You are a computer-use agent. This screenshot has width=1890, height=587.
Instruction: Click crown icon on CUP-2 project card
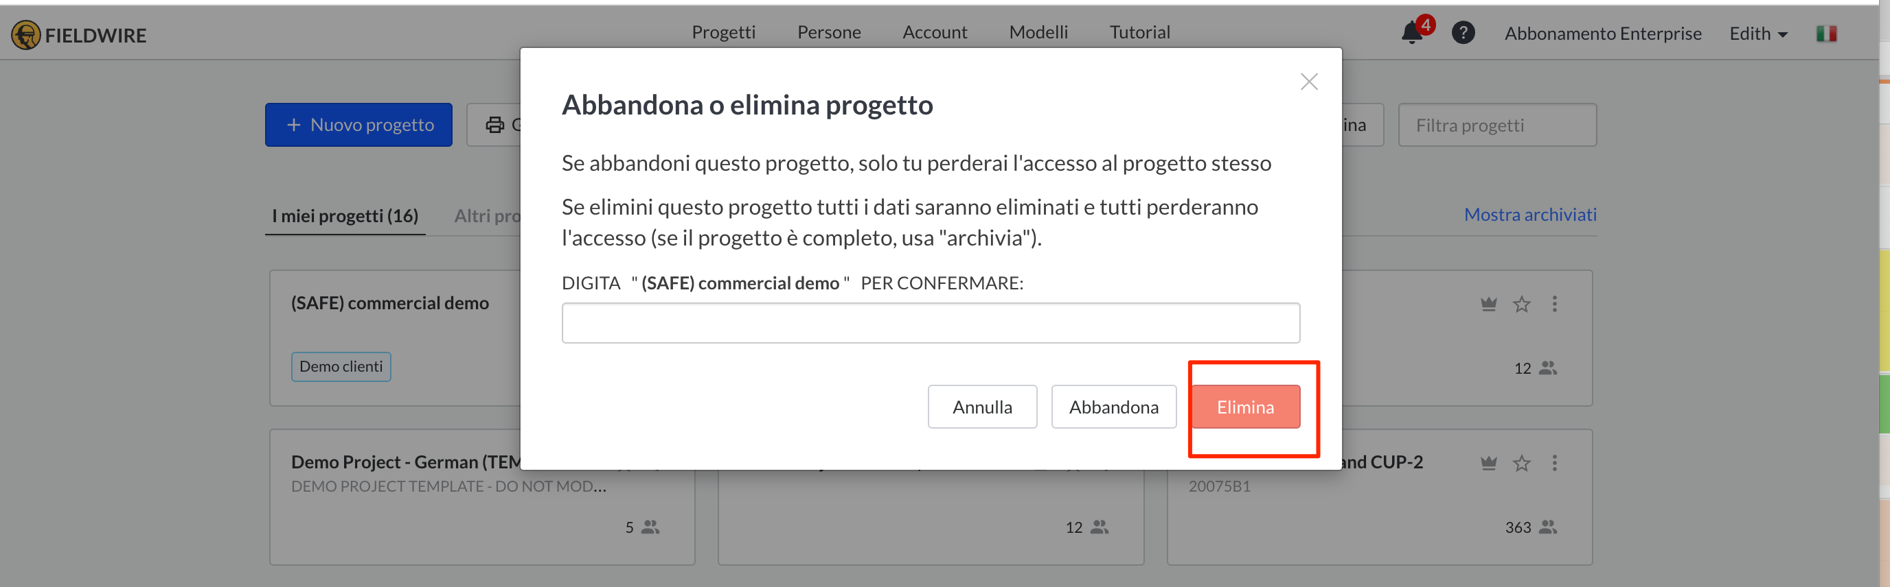coord(1489,463)
